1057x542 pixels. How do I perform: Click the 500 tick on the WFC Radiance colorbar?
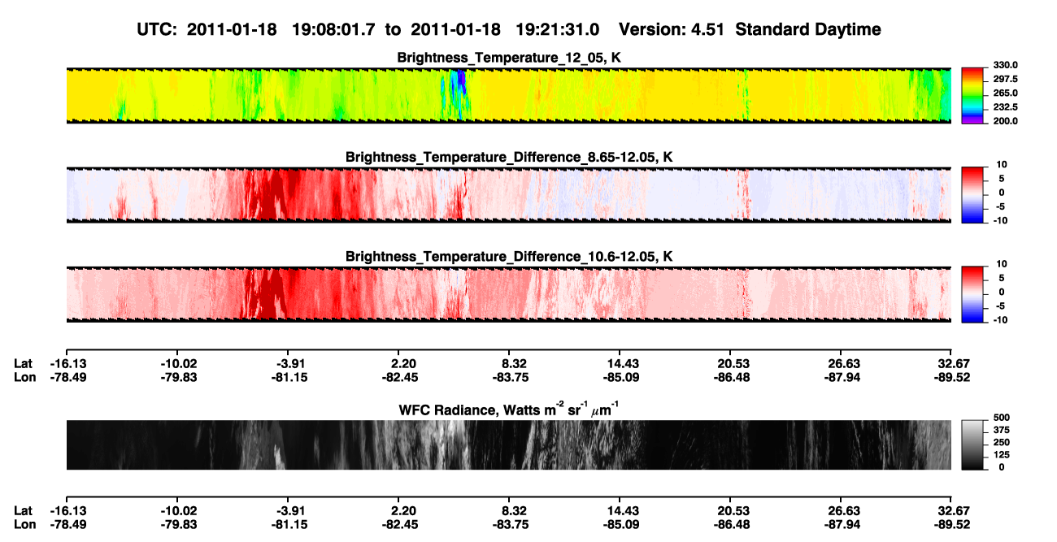point(1000,417)
